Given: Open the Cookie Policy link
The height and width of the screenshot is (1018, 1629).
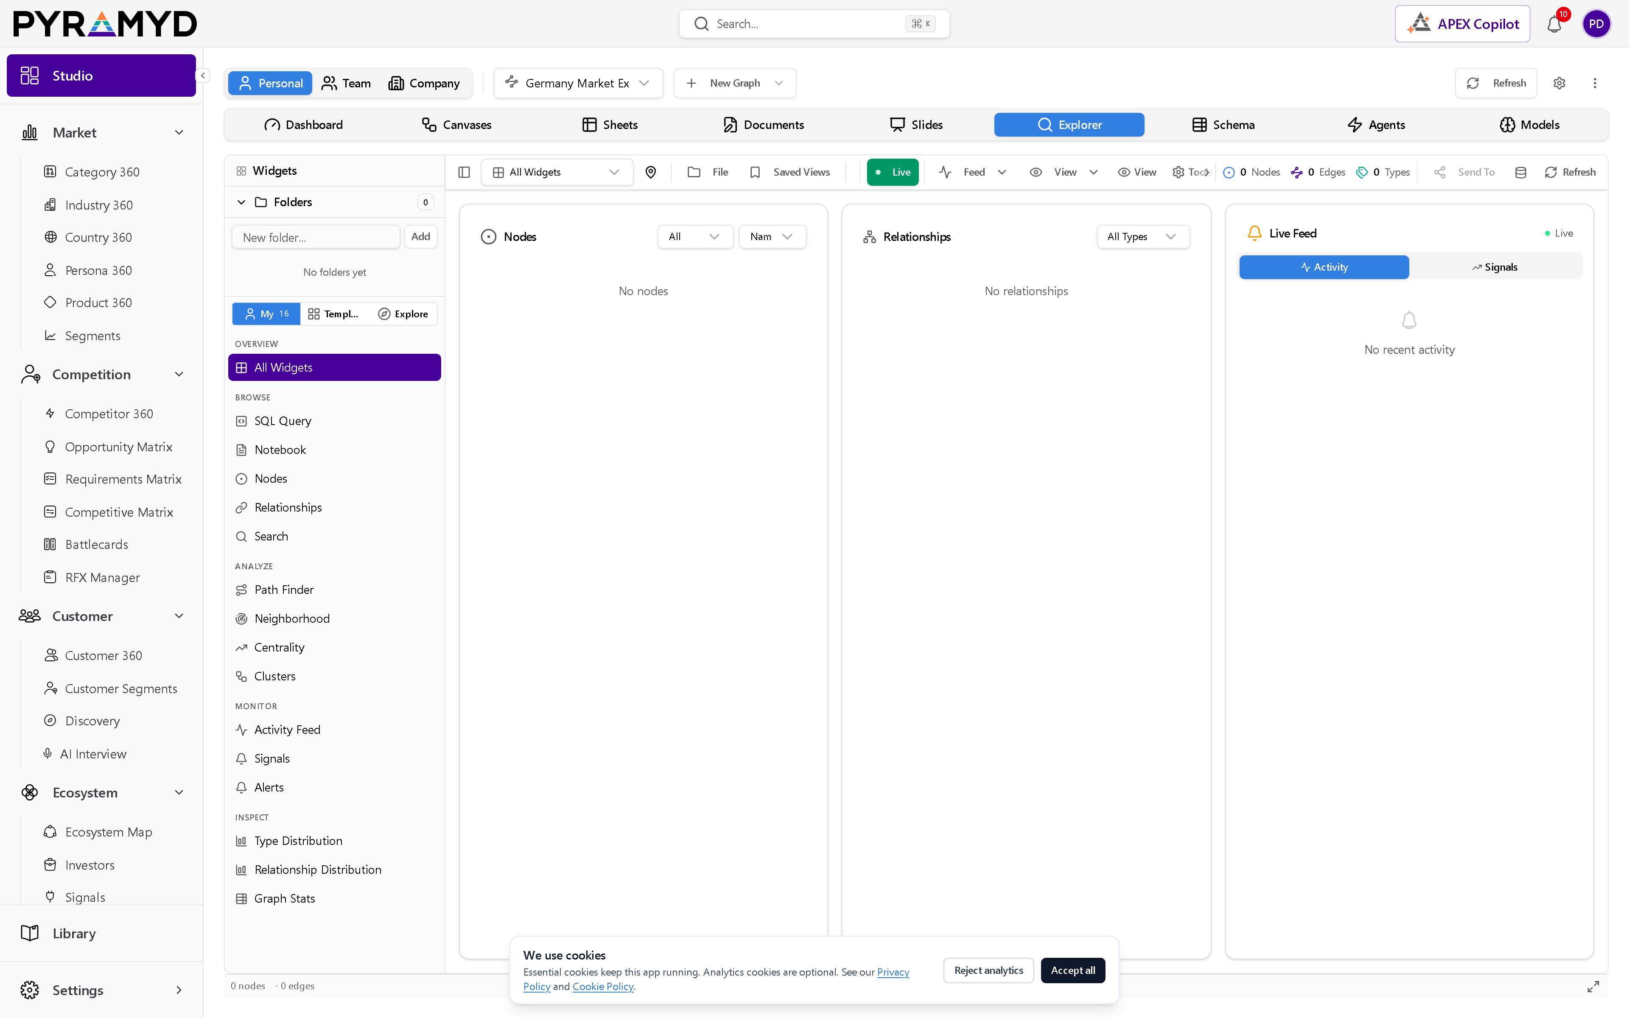Looking at the screenshot, I should 602,986.
